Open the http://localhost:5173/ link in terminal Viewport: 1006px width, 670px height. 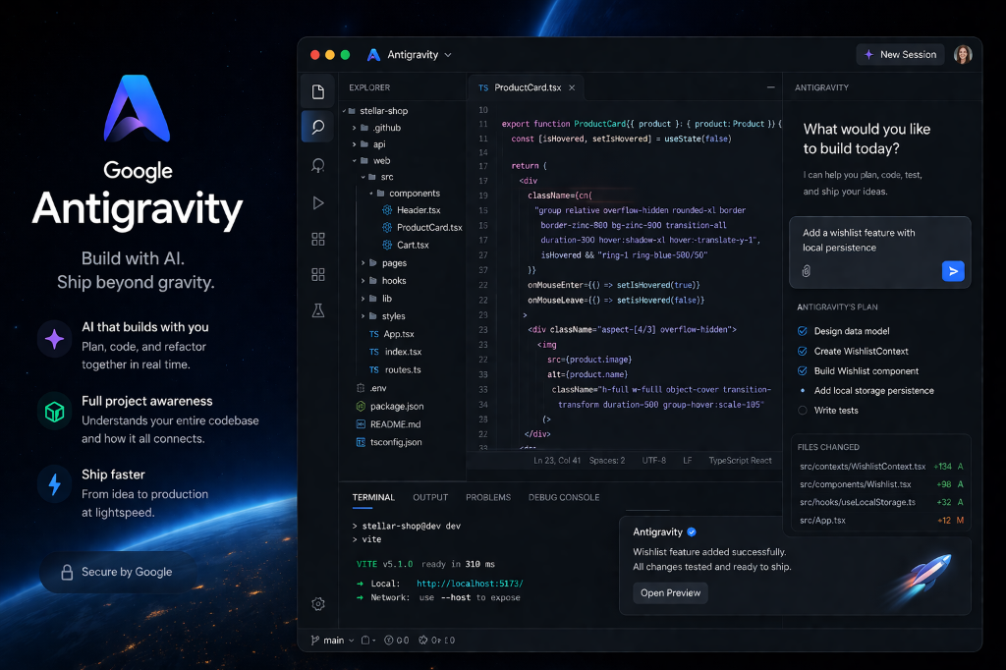pyautogui.click(x=470, y=584)
